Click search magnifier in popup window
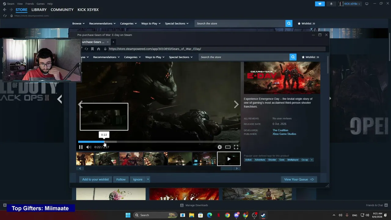 tap(293, 57)
